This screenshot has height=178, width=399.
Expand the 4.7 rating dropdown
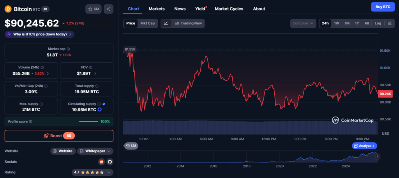(x=93, y=172)
